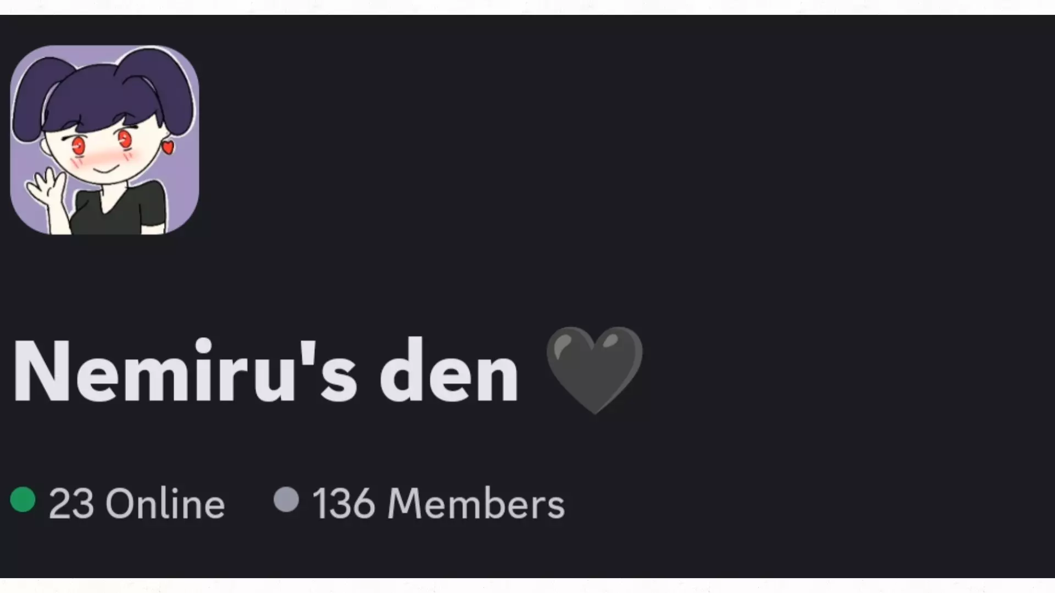Open the "136 Members" count label
1055x593 pixels.
(x=438, y=503)
